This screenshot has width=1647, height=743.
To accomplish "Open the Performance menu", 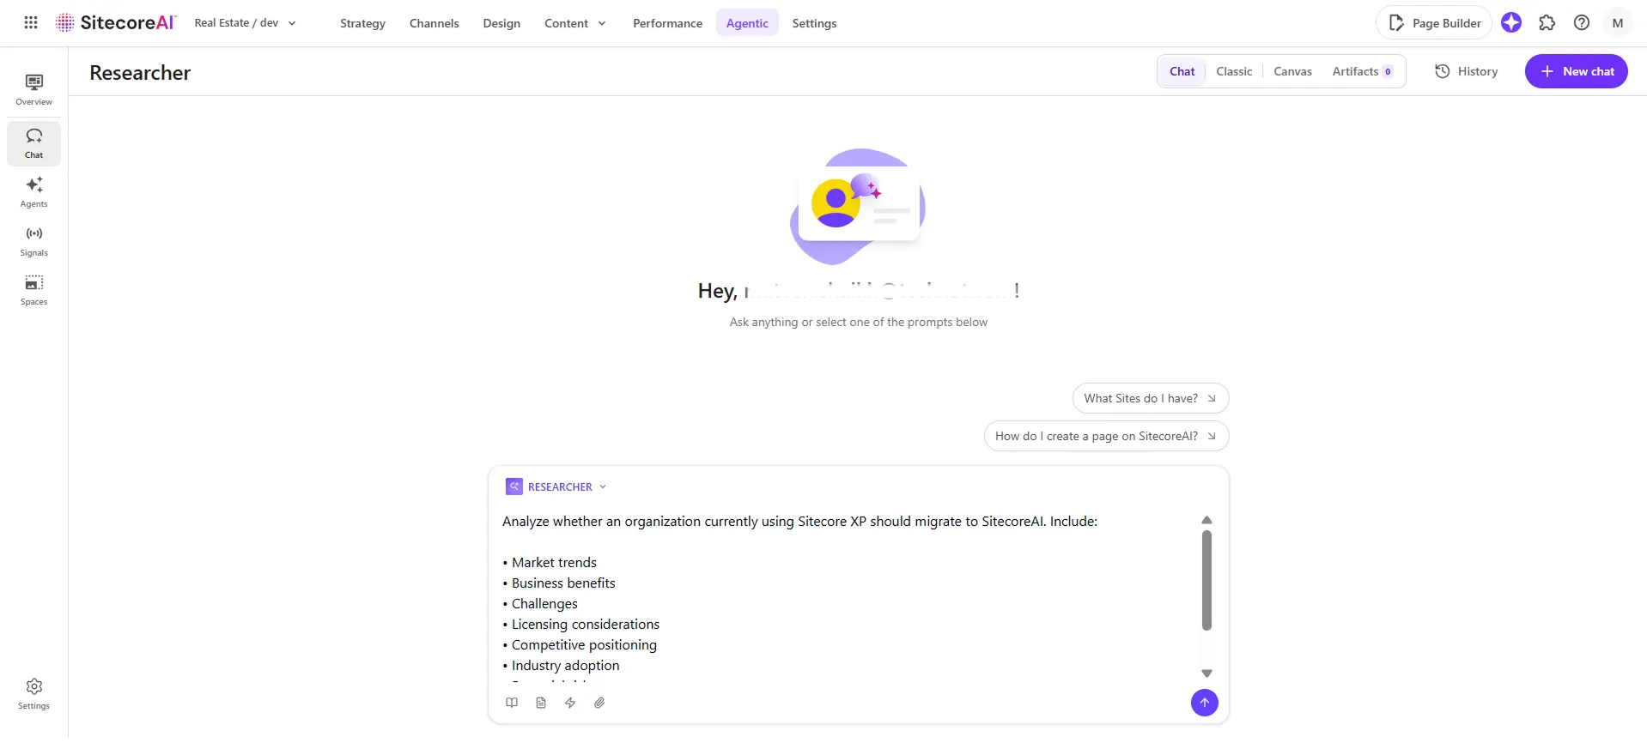I will tap(667, 23).
